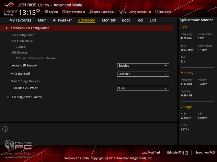Open the clock settings gear icon
Screen dimensions: 217x162
tap(38, 11)
